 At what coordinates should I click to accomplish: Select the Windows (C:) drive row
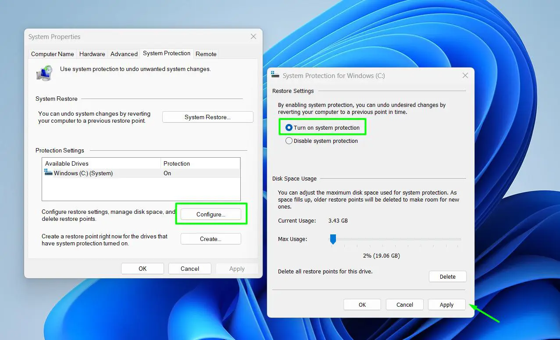click(x=101, y=173)
